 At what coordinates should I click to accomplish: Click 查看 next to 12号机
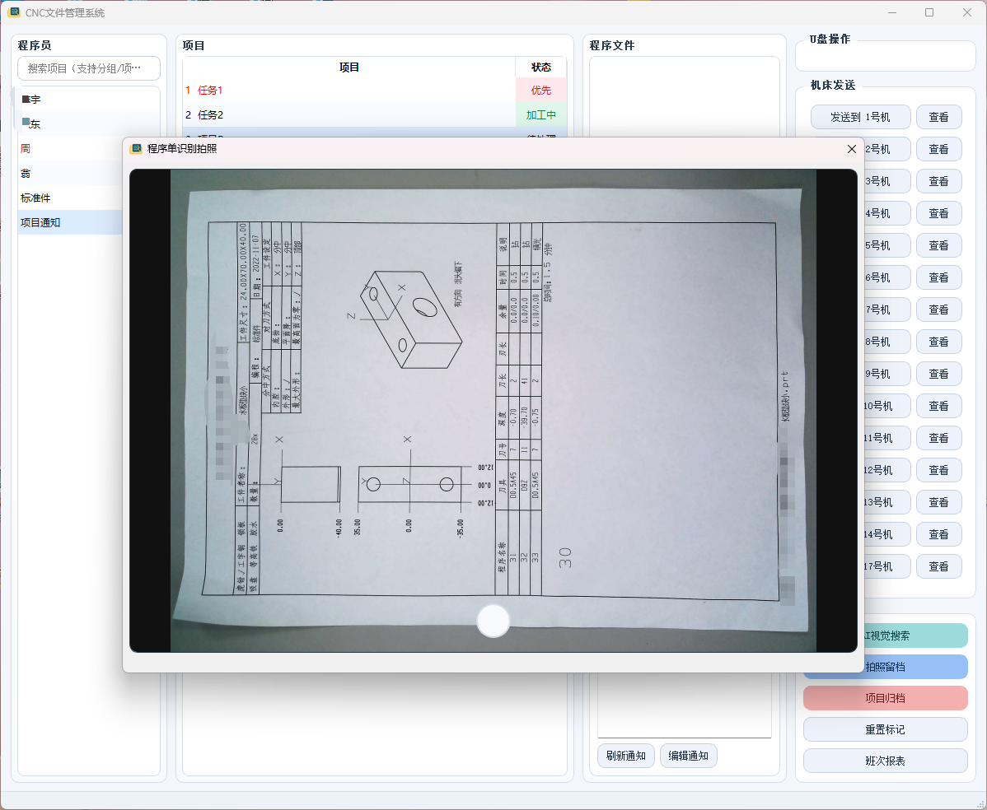[938, 470]
